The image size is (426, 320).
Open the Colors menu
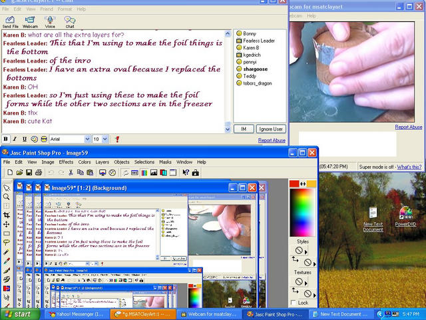click(85, 162)
